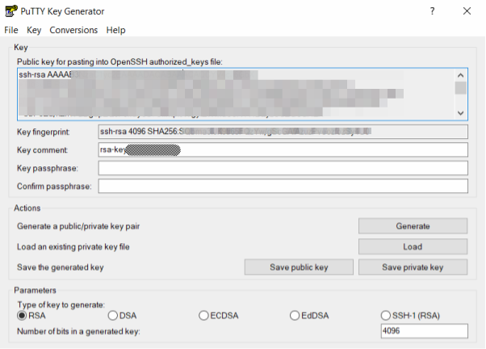
Task: Open the Conversions menu
Action: tap(73, 30)
